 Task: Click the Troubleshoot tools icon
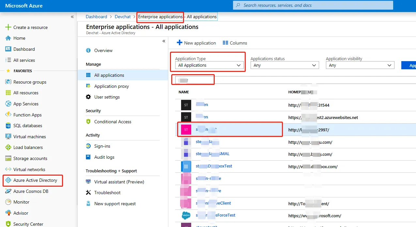(88, 193)
